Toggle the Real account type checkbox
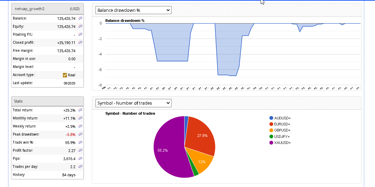The image size is (375, 187). (65, 75)
